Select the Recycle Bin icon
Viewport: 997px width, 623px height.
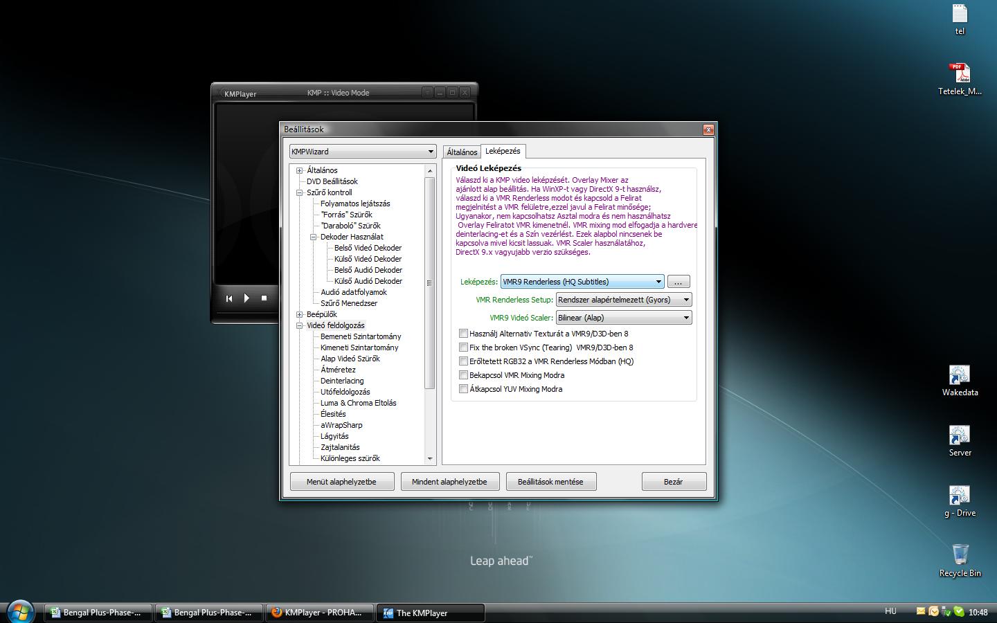click(x=960, y=561)
